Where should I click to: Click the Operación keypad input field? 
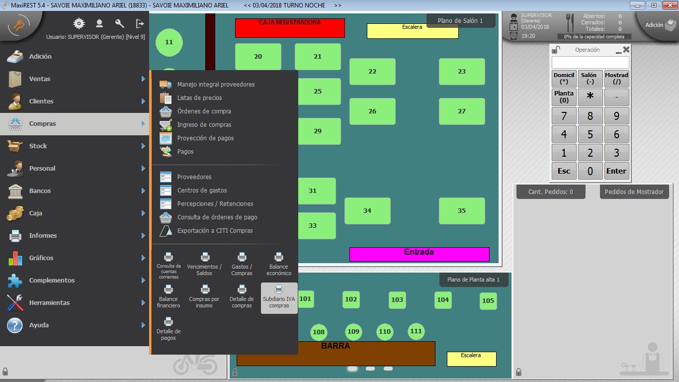coord(590,63)
